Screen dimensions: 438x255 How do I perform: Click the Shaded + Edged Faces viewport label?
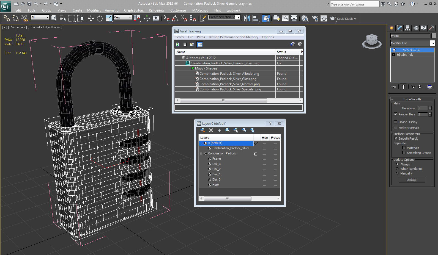click(45, 27)
